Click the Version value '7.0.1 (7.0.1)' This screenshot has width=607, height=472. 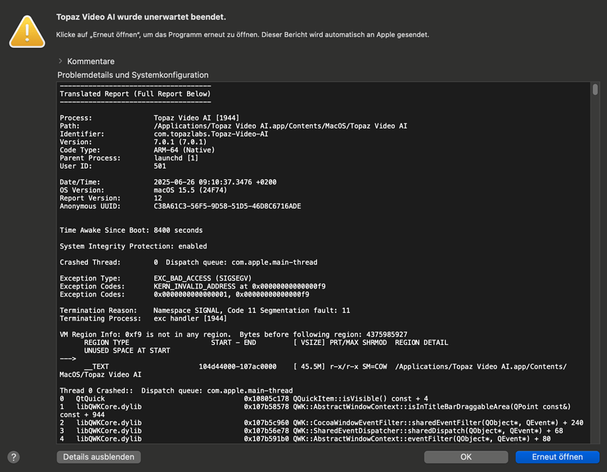[180, 142]
